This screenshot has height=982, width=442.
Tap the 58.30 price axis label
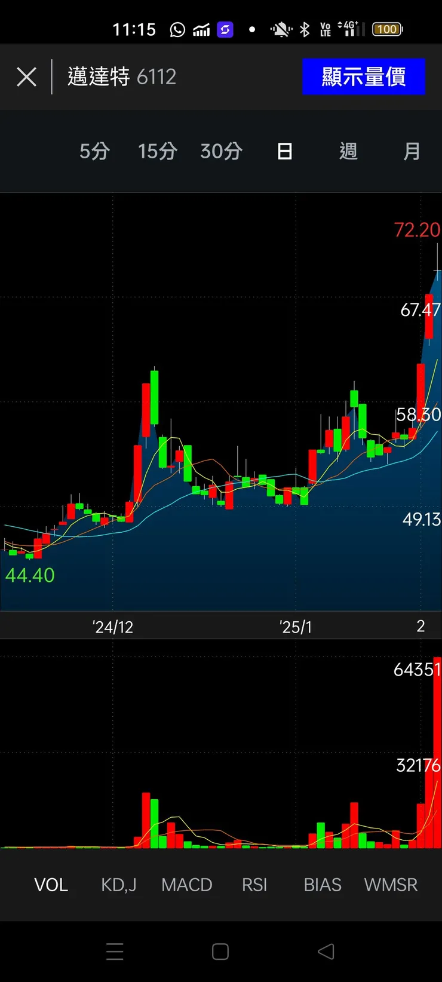click(419, 415)
